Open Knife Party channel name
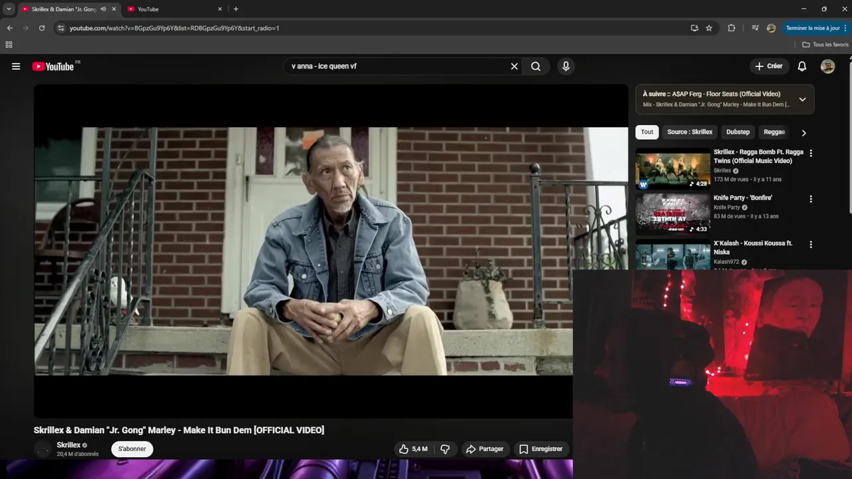 (x=727, y=208)
